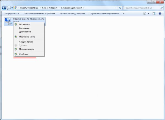Click 'Подключение по локальной сети' label
Screen dimensions: 165x120
(x=29, y=19)
